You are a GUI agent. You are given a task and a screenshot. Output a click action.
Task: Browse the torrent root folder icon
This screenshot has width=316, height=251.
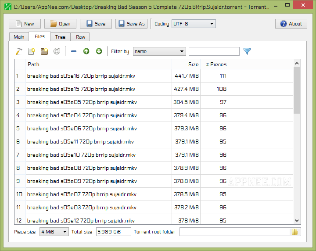[294, 232]
